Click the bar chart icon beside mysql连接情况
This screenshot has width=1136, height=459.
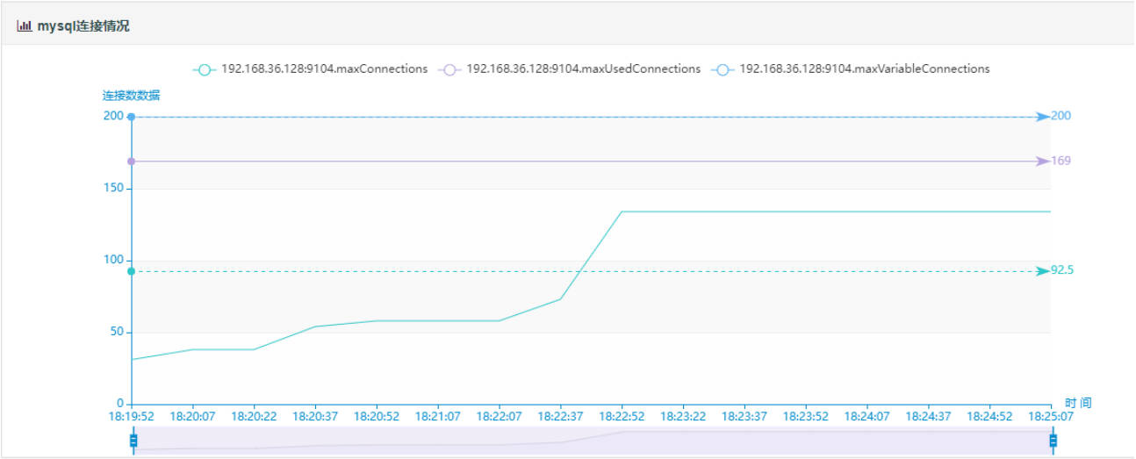pyautogui.click(x=25, y=26)
